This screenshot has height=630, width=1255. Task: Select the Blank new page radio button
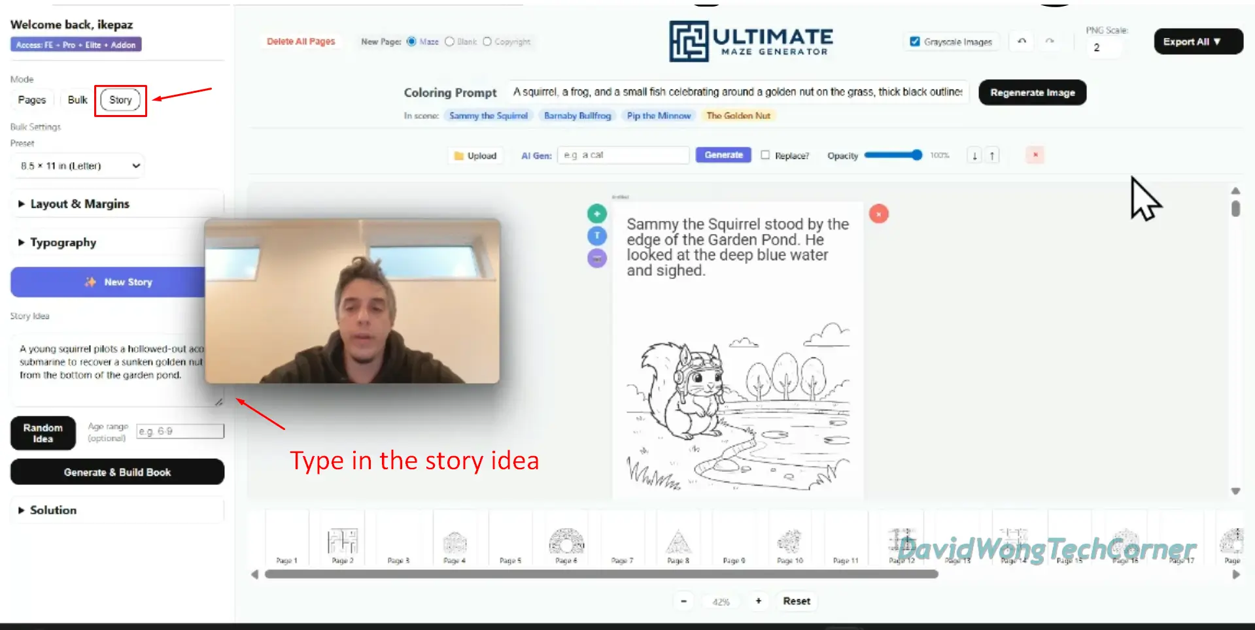coord(449,41)
